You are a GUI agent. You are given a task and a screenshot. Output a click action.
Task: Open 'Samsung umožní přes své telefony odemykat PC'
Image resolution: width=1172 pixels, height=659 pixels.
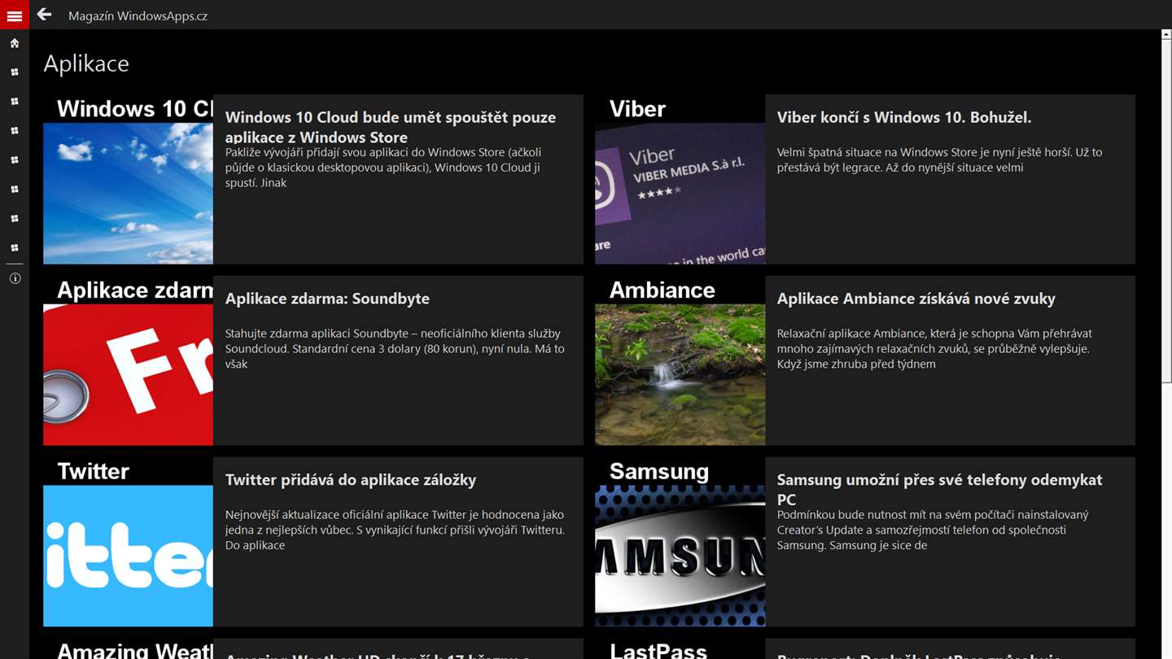point(939,489)
